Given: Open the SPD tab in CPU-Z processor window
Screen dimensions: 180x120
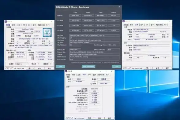Looking at the screenshot, I should (29, 25).
